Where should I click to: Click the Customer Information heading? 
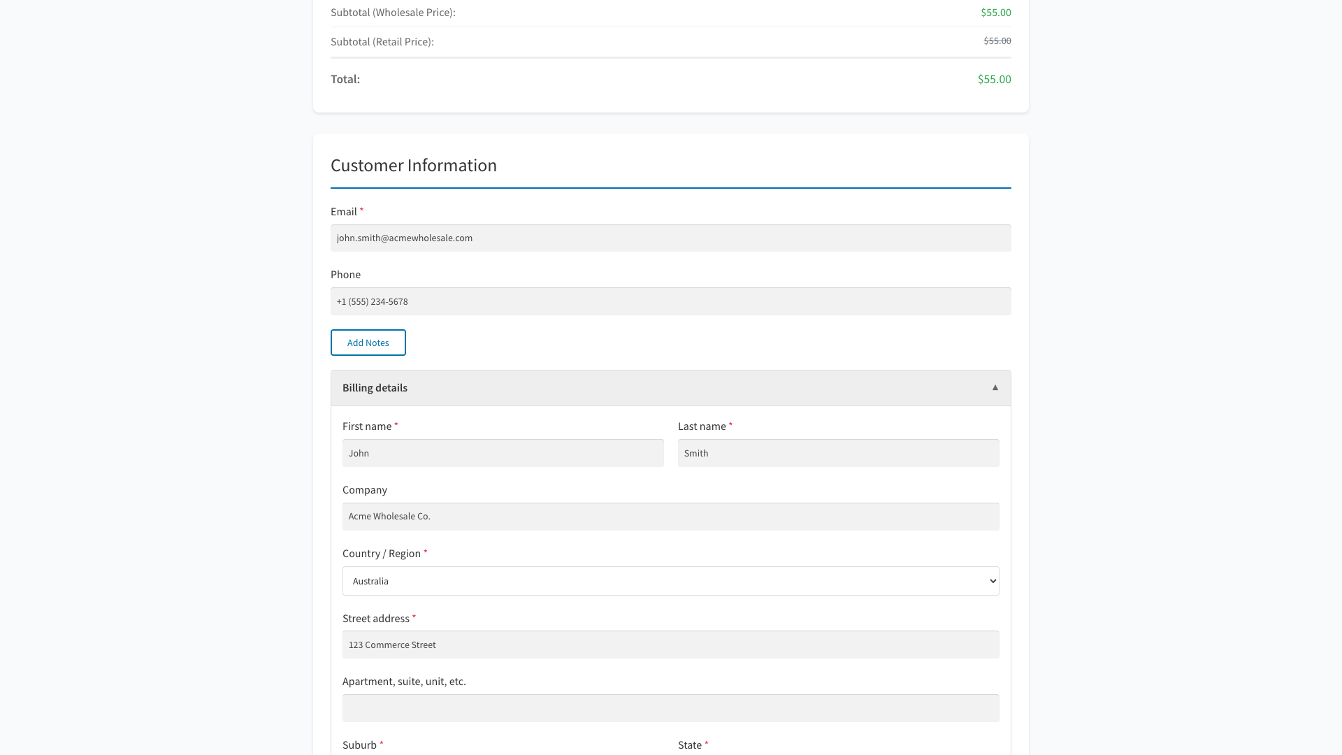(413, 165)
